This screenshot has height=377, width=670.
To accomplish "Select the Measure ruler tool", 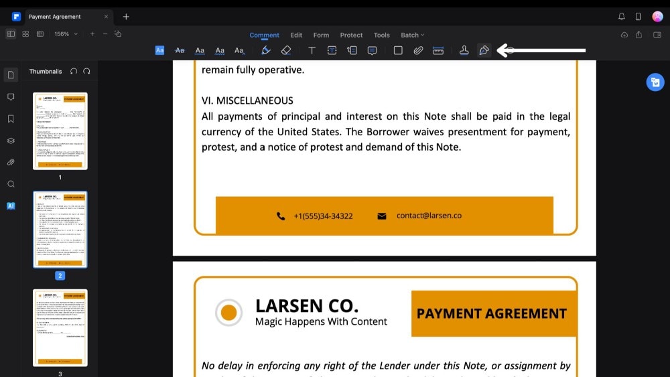I will pos(438,50).
